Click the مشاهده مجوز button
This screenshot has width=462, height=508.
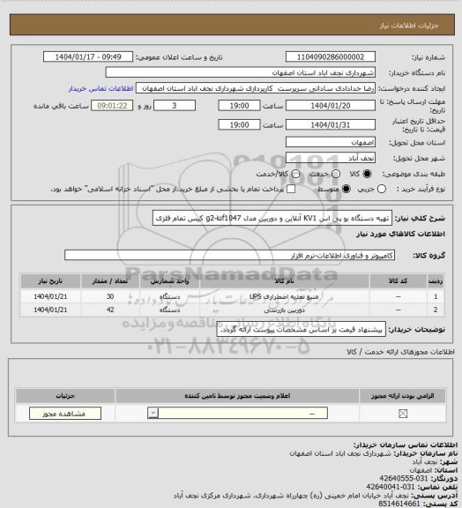[x=65, y=414]
